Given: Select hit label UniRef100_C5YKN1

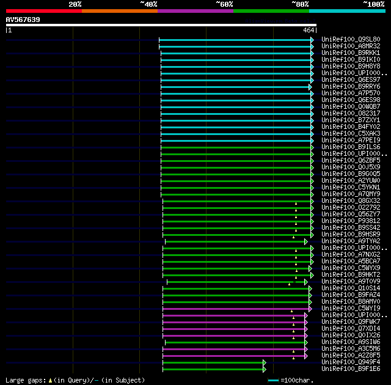Looking at the screenshot, I should 351,187.
